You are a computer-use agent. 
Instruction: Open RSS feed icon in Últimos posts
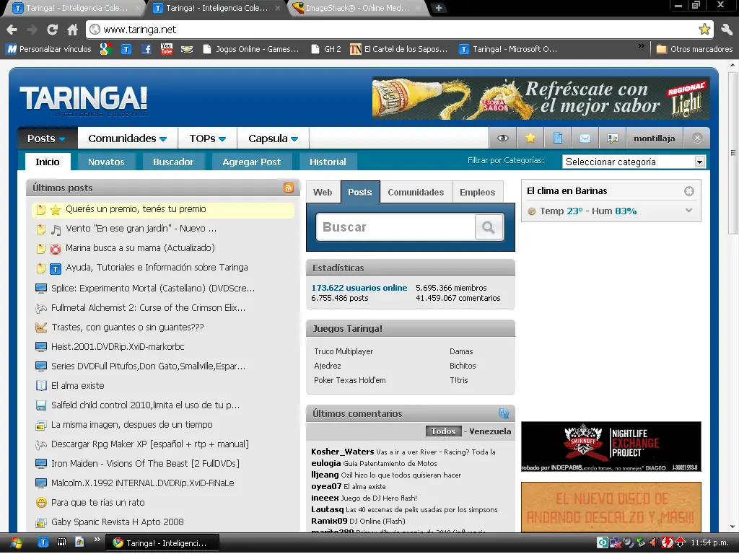[x=289, y=188]
